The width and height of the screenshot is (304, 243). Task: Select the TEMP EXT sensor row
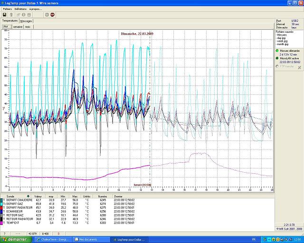click(x=19, y=222)
